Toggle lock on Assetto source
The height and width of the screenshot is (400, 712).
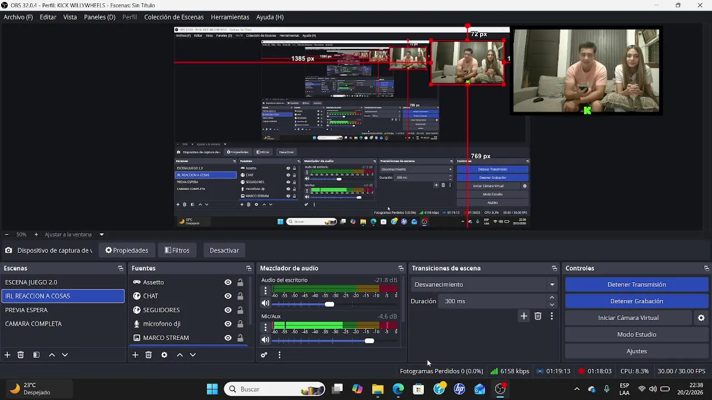pos(240,282)
